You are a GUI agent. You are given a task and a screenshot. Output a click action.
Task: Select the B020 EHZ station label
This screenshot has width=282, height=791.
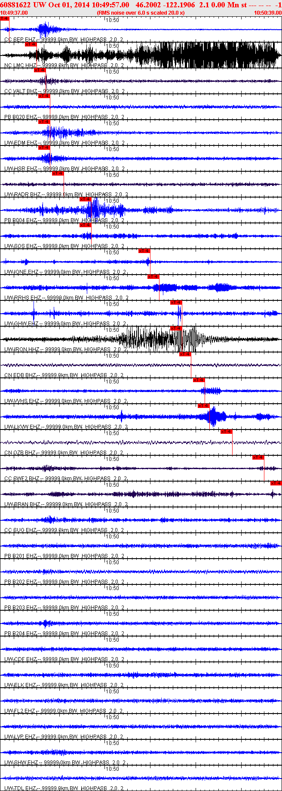(64, 117)
